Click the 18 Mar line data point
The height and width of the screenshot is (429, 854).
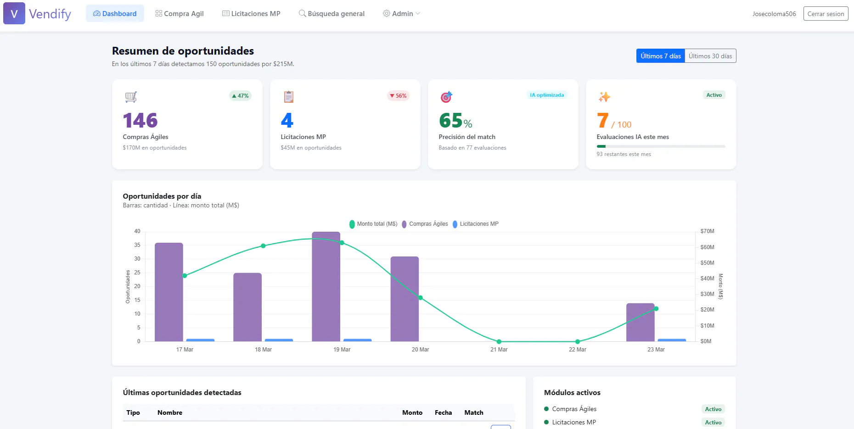pyautogui.click(x=263, y=246)
